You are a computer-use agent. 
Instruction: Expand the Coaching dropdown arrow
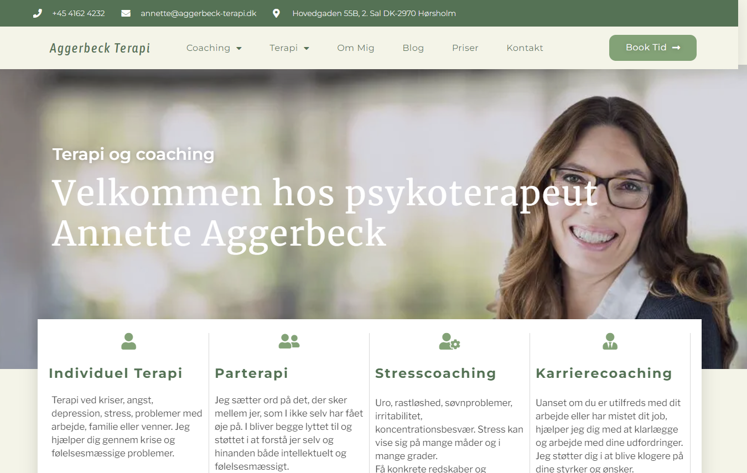click(x=239, y=48)
